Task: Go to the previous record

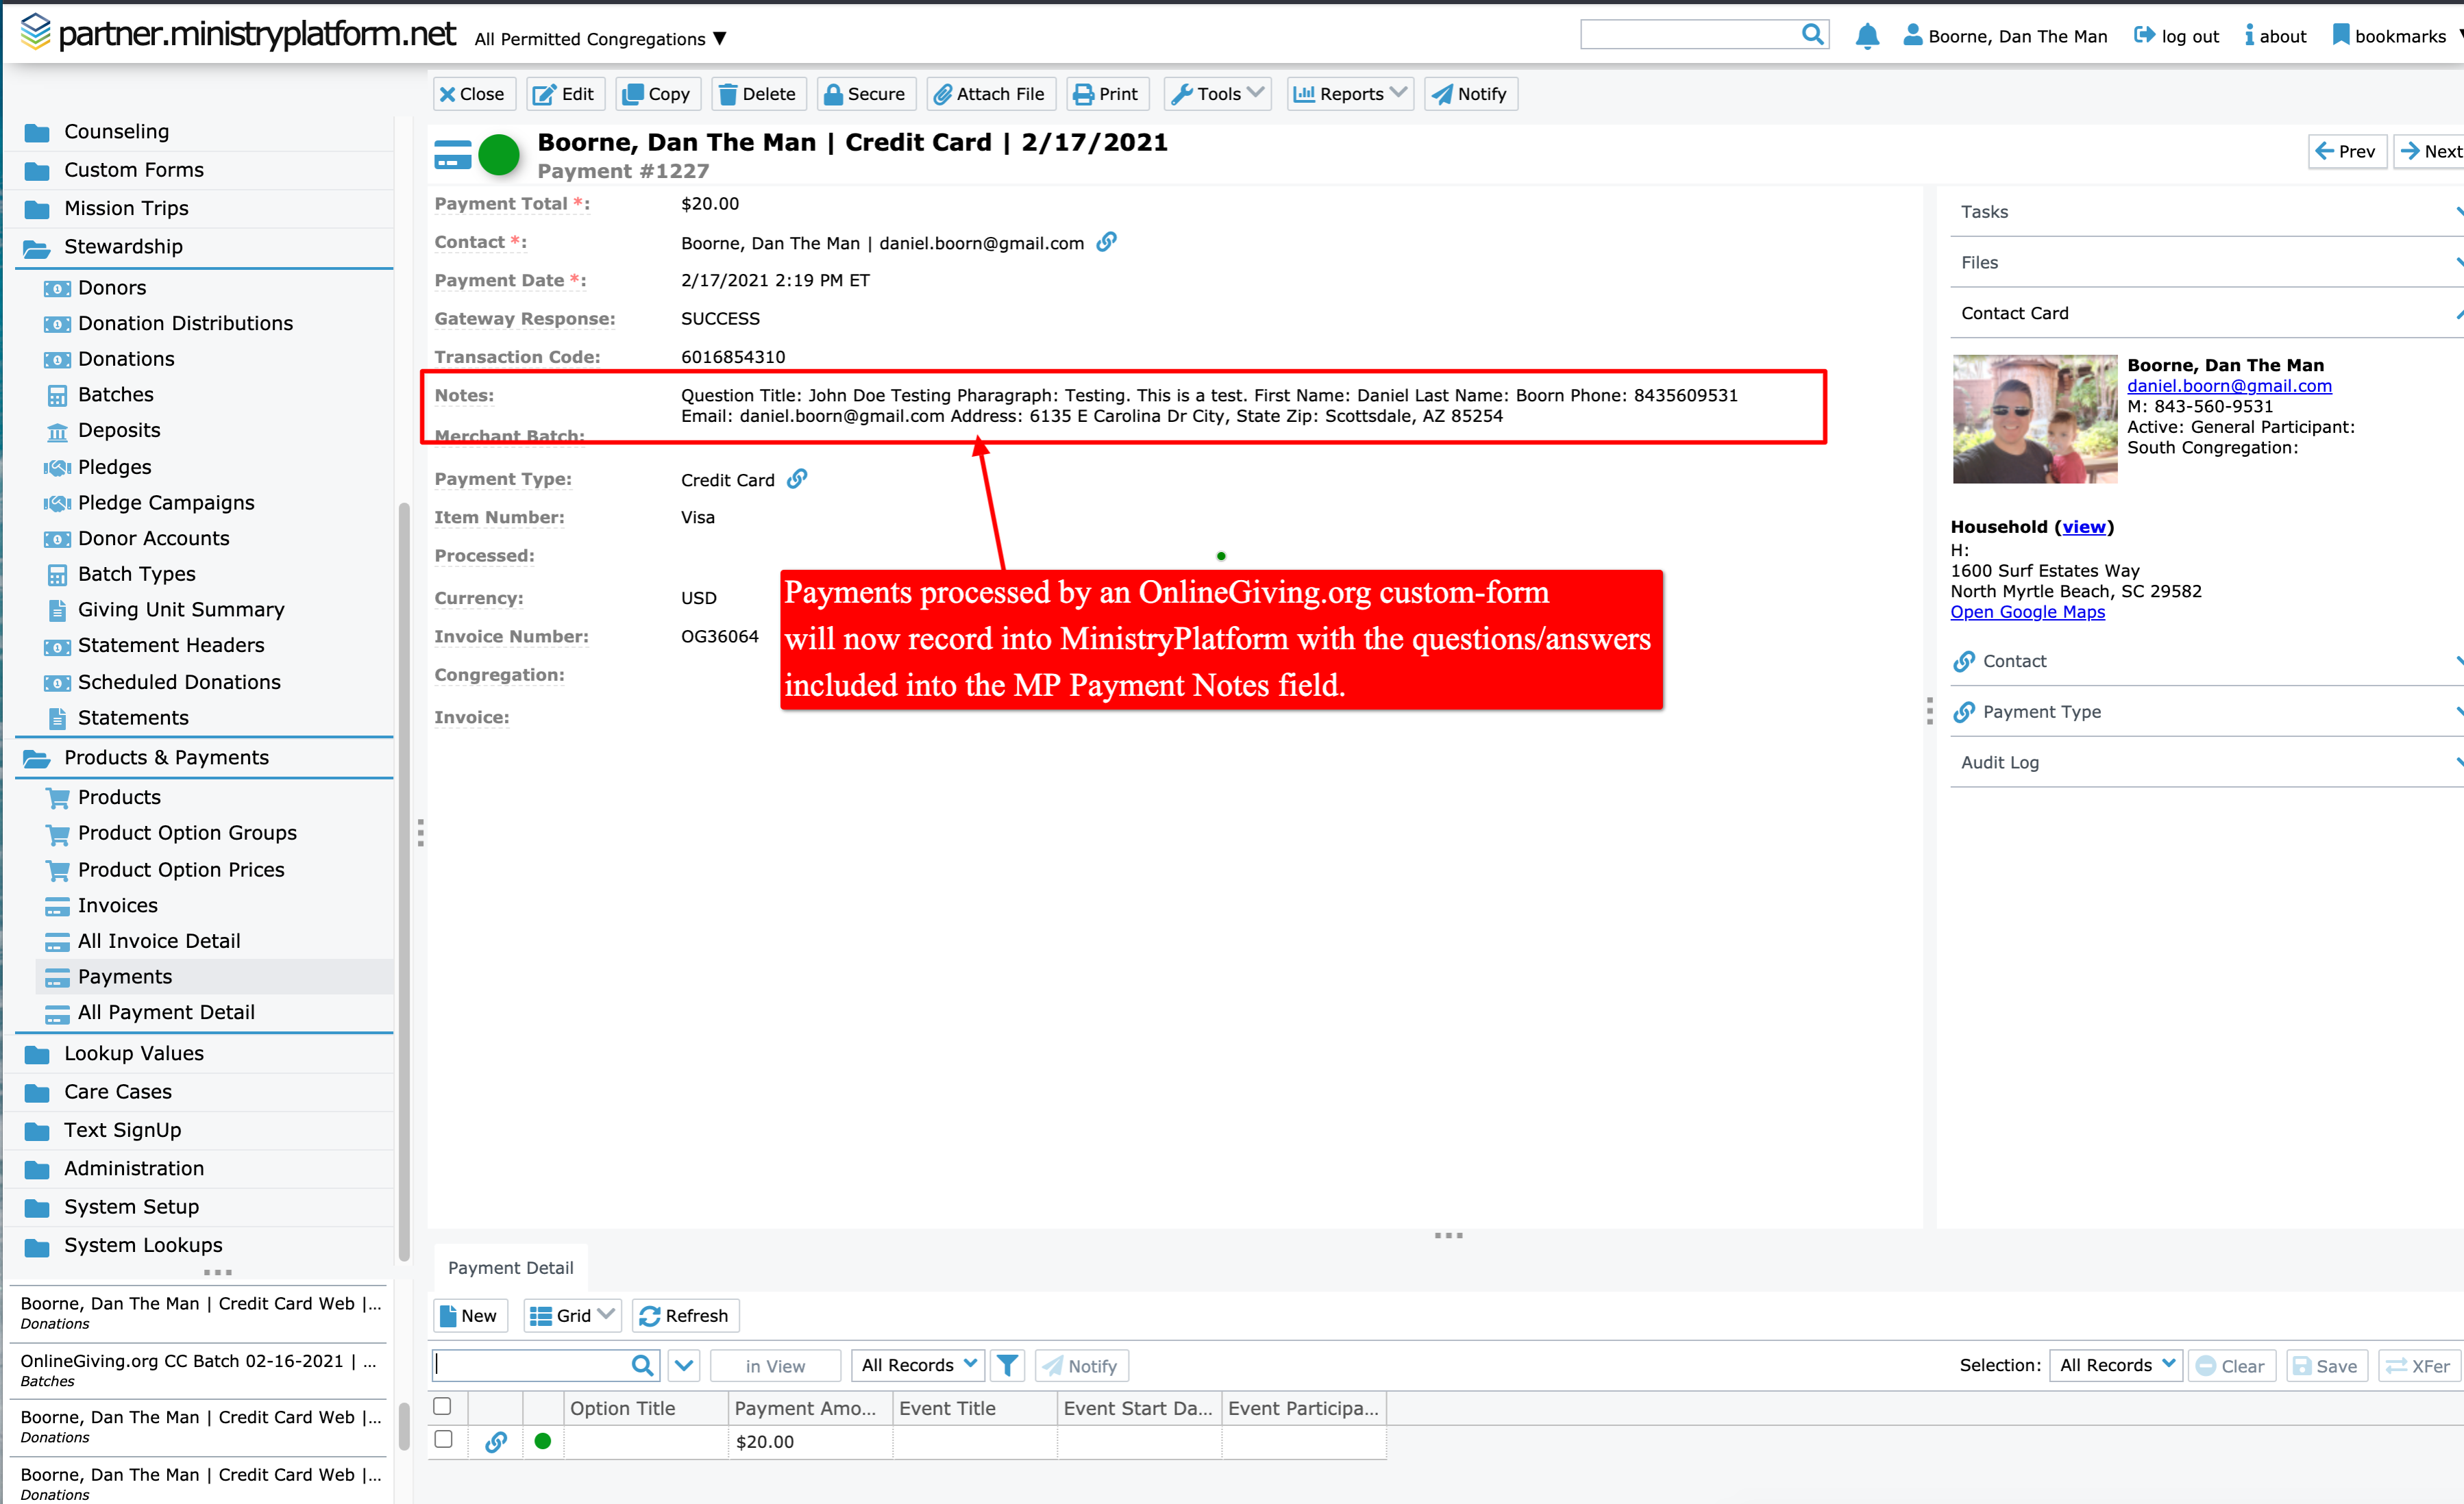Action: (x=2346, y=152)
